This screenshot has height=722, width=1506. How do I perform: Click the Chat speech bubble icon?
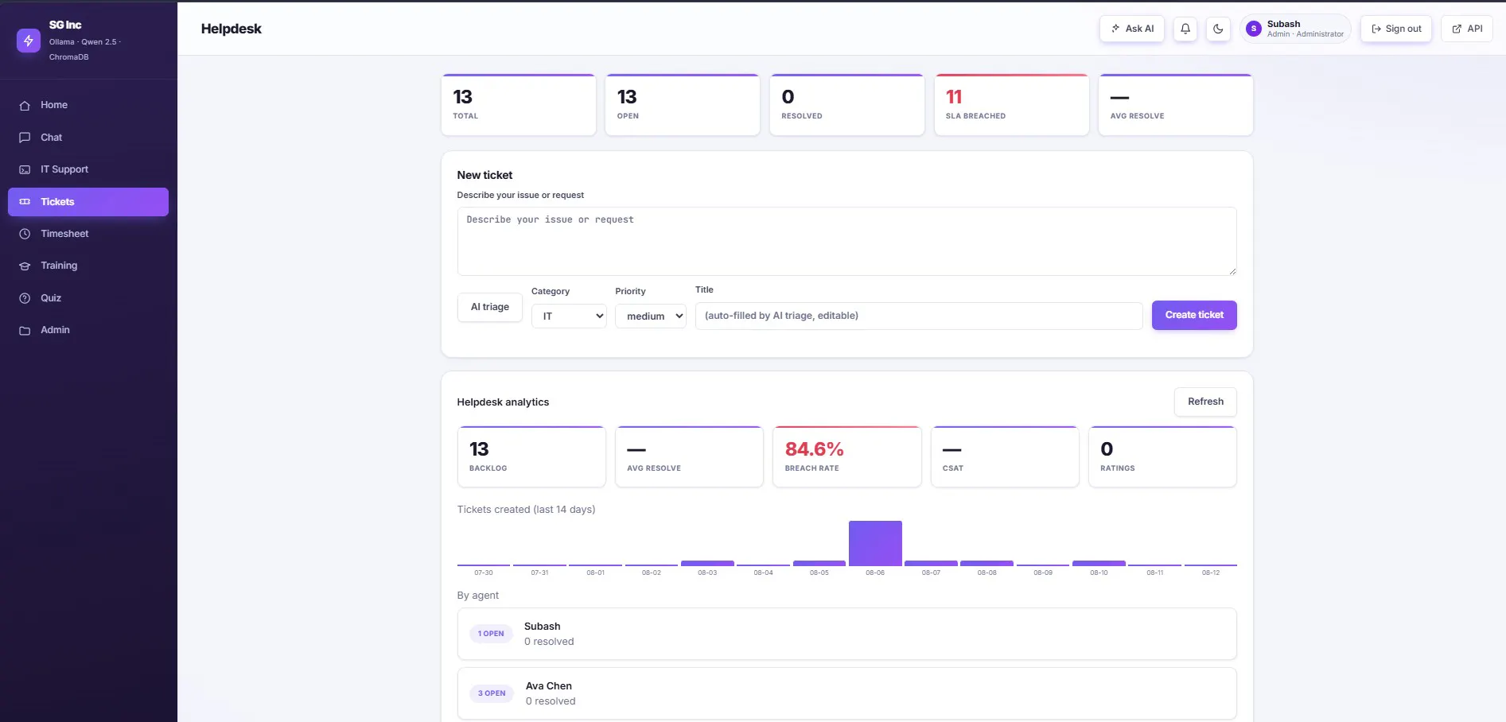tap(25, 138)
